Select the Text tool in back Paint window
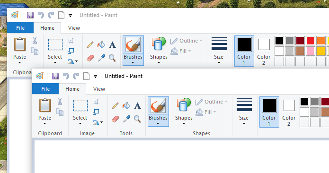This screenshot has height=173, width=329. 113,45
